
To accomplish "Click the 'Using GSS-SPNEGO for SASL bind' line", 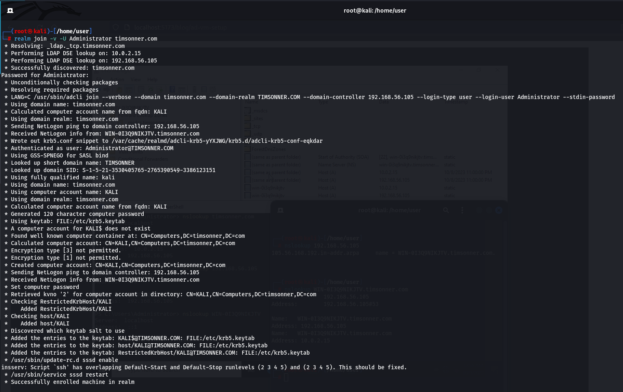I will [56, 155].
